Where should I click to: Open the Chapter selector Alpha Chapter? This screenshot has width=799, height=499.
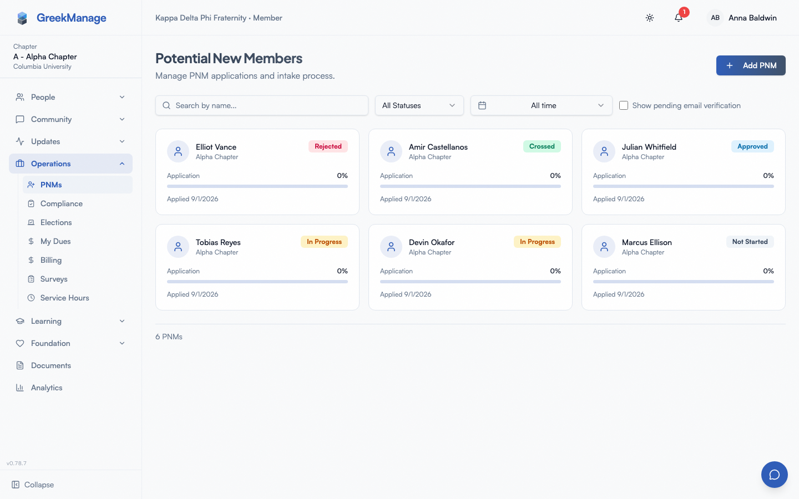(x=70, y=57)
